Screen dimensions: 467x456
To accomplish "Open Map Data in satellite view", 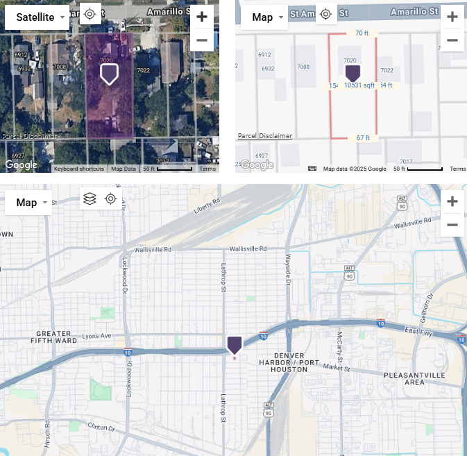I will click(124, 169).
